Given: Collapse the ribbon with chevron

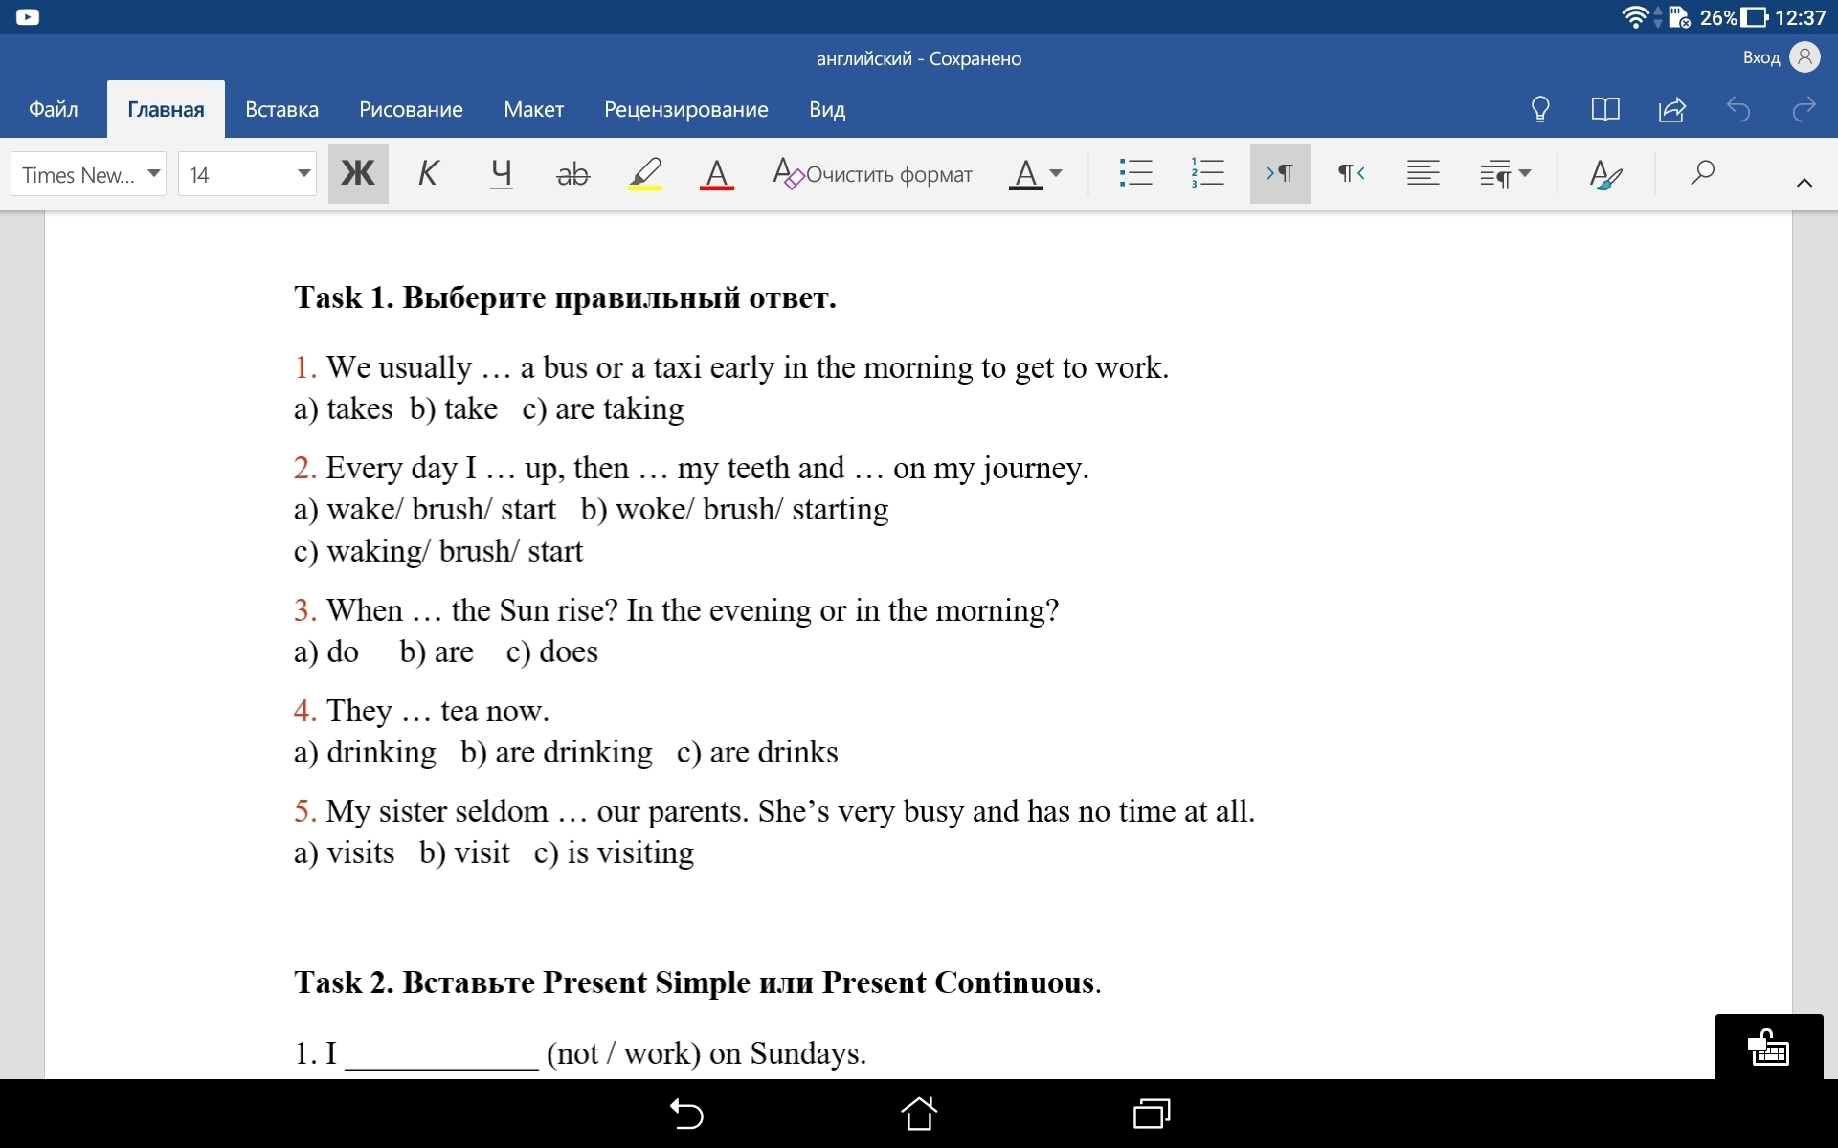Looking at the screenshot, I should pyautogui.click(x=1804, y=182).
